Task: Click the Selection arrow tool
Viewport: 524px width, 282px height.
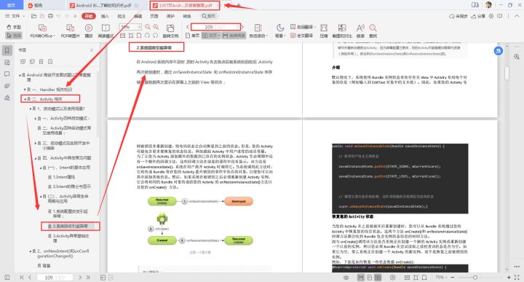Action: [x=14, y=35]
